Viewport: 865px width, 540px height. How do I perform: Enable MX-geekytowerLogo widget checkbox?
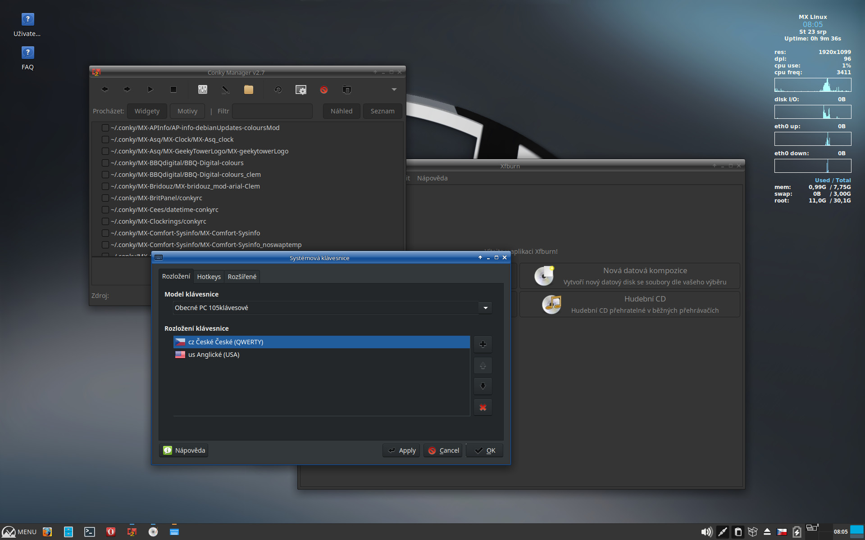point(105,151)
